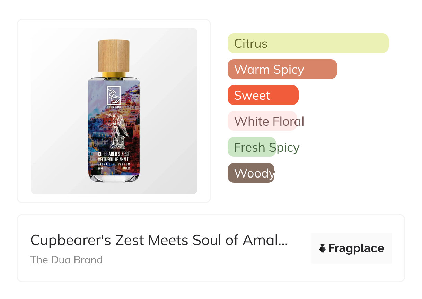Select the Woody accord bar
Viewport: 422px width, 299px height.
point(251,173)
